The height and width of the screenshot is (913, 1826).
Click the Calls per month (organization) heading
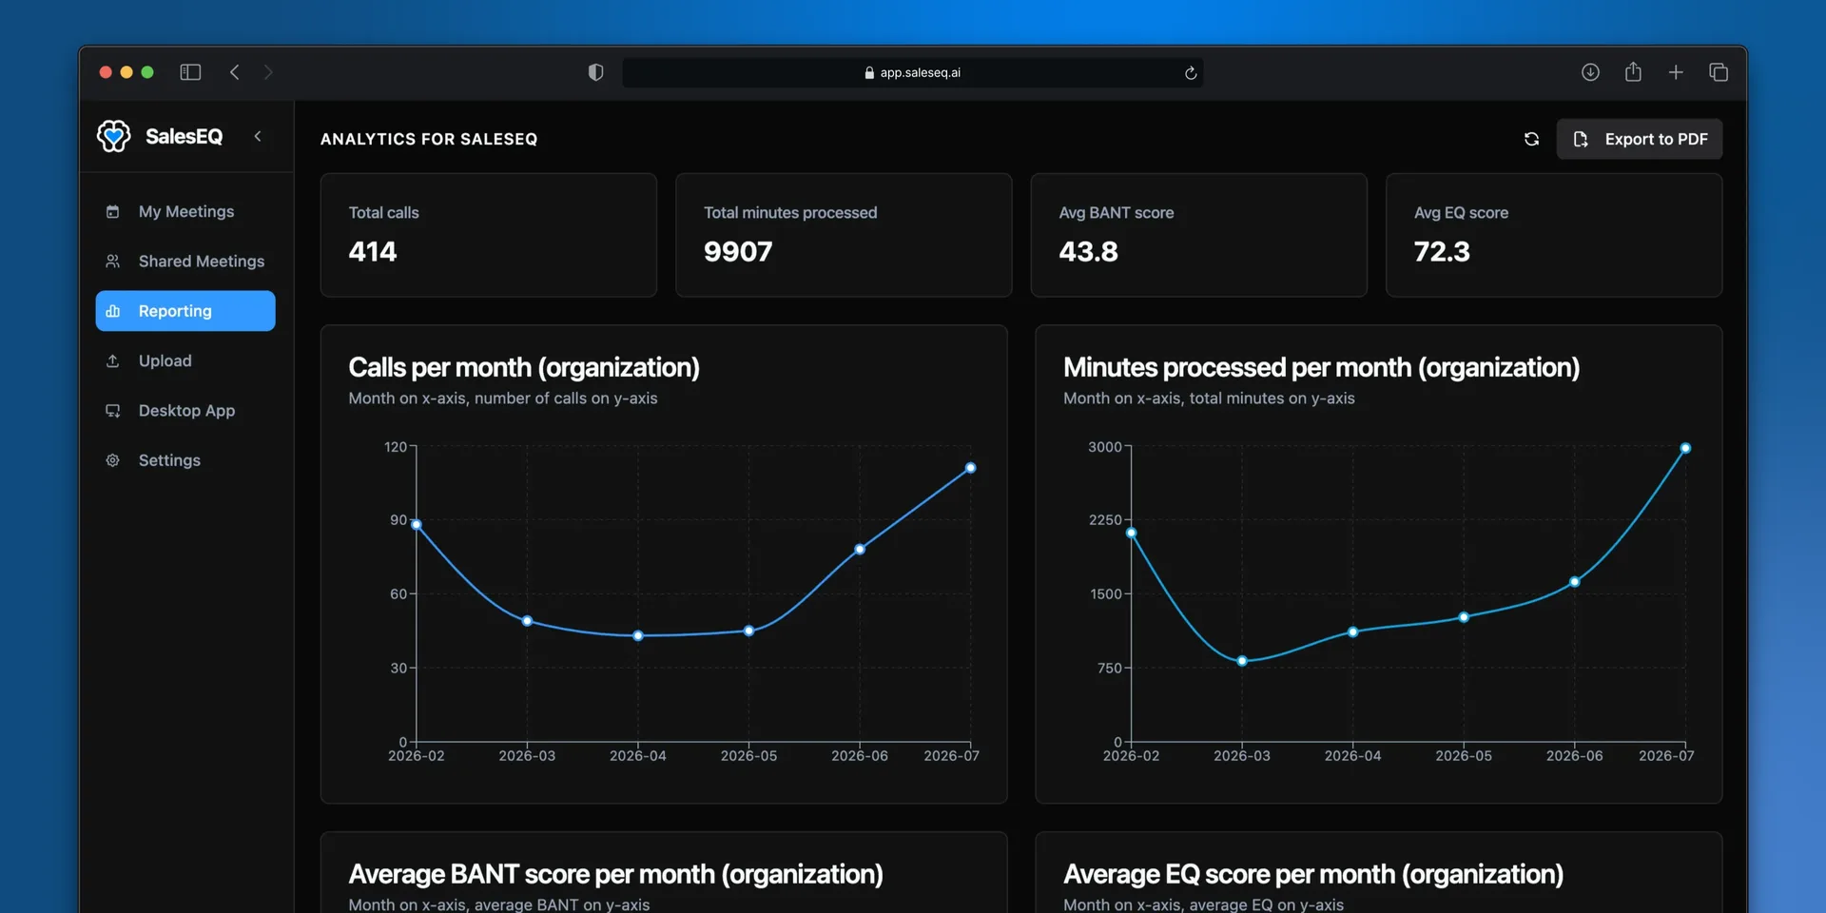click(524, 368)
